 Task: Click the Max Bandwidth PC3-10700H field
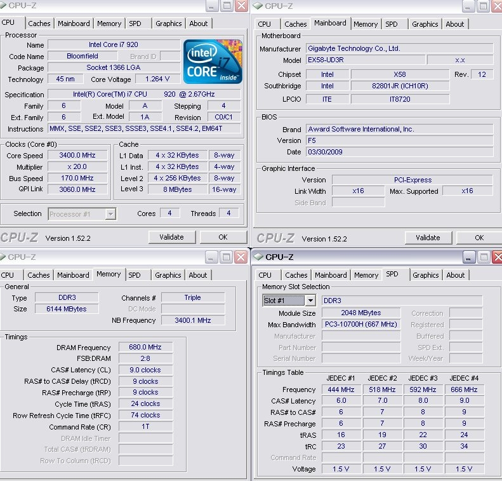[361, 325]
